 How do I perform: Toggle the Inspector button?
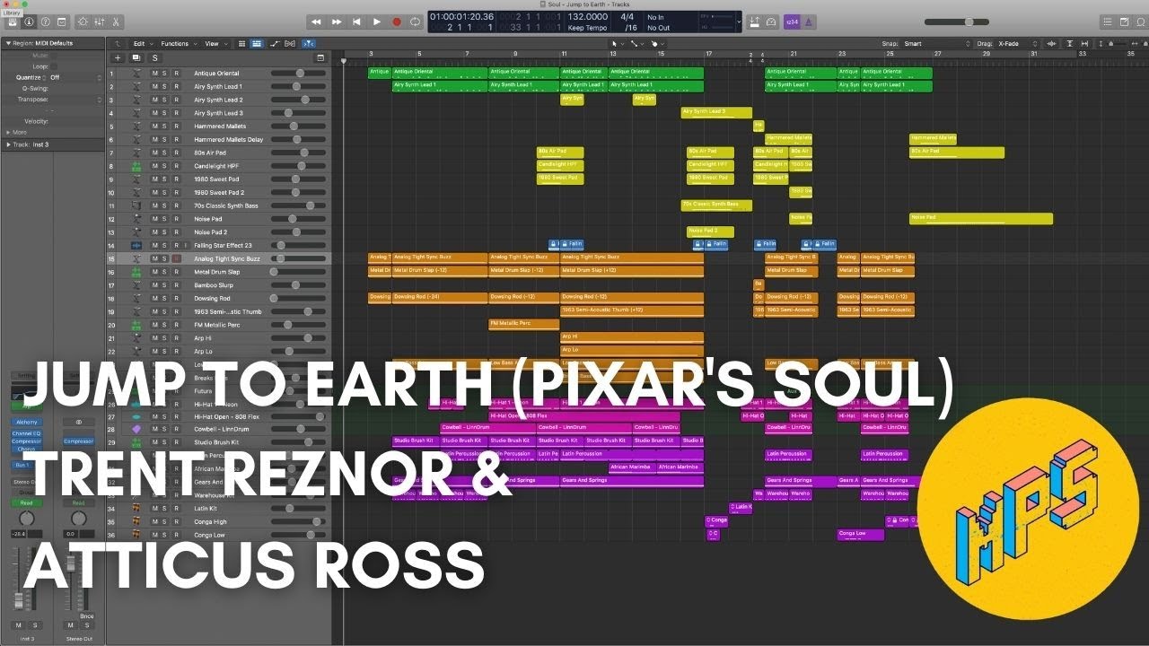click(30, 21)
